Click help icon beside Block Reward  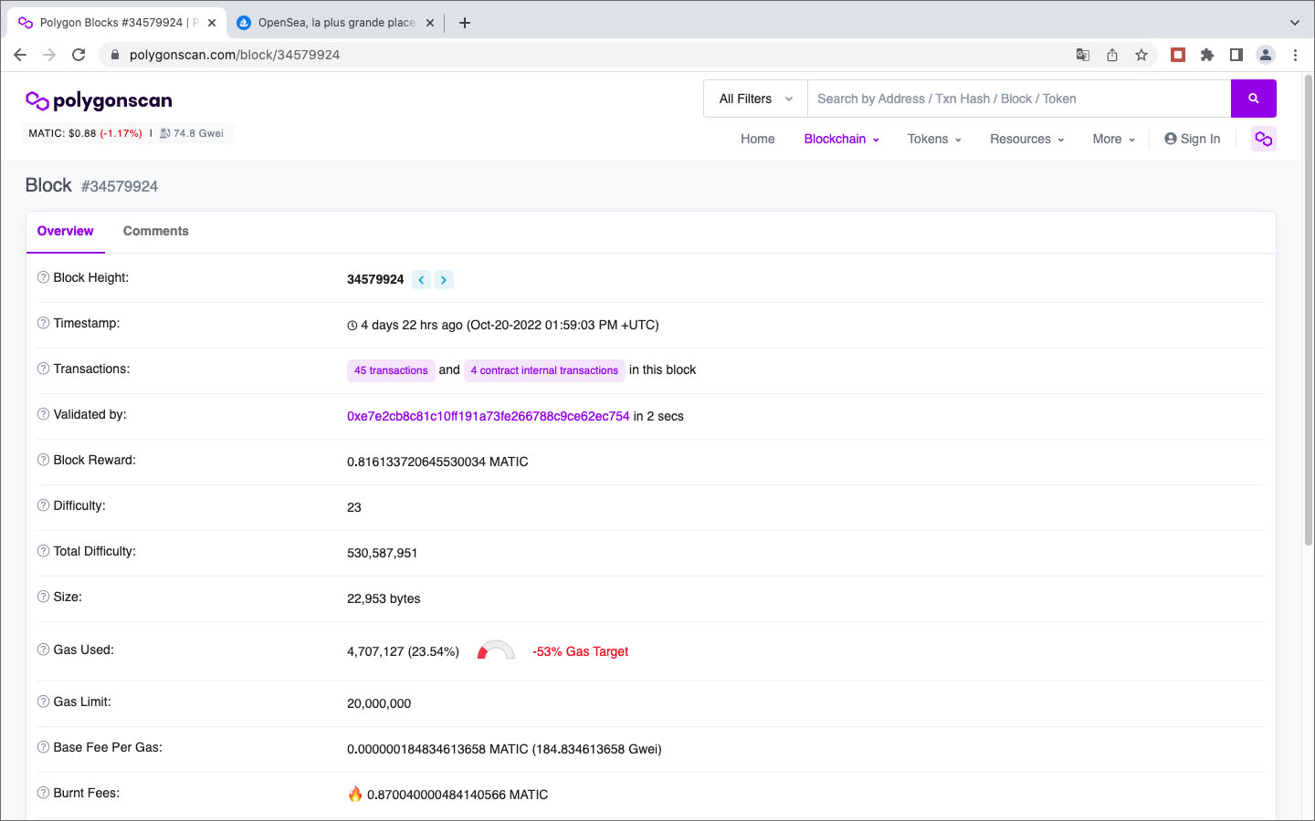(43, 460)
